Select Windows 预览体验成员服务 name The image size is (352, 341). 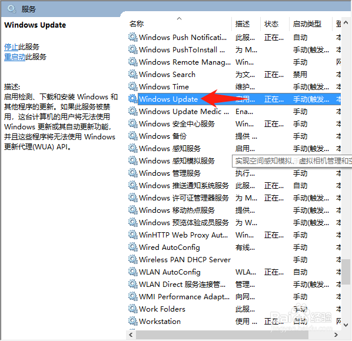tap(184, 222)
